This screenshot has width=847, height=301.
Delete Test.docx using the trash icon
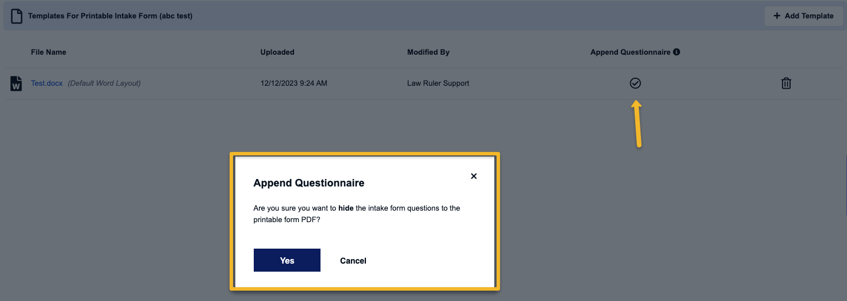(786, 83)
